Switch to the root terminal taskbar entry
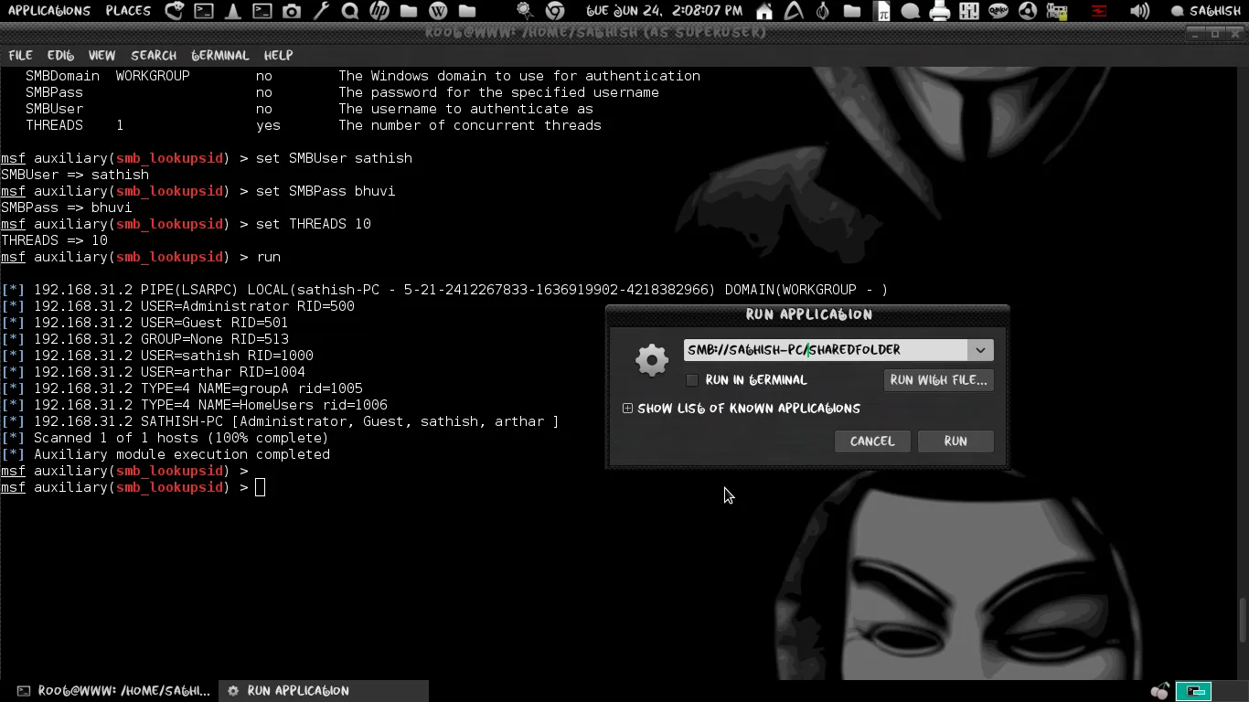 tap(113, 691)
